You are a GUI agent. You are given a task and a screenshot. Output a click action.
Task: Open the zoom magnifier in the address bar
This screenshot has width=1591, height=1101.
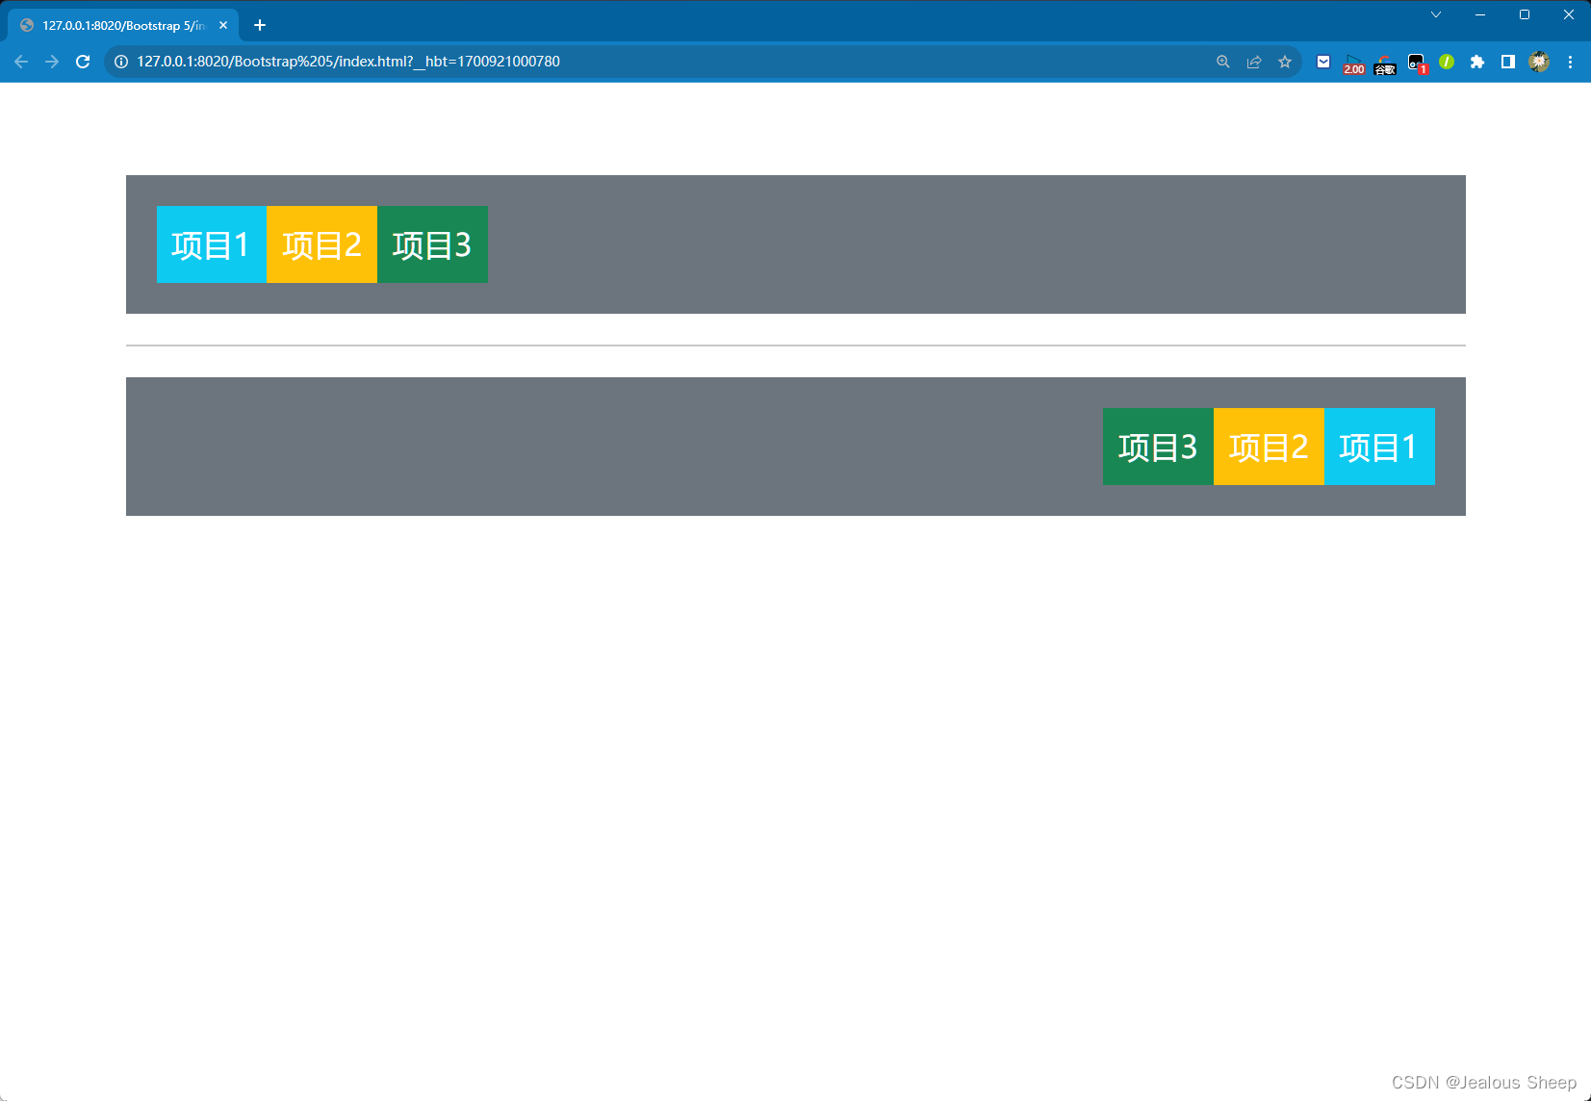[x=1222, y=61]
